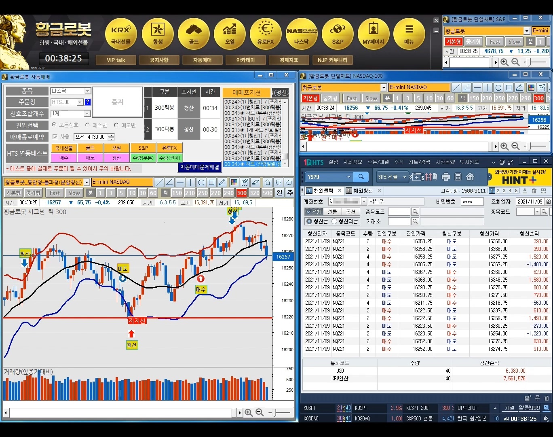
Task: Click the pink 매수 test button
Action: click(64, 158)
